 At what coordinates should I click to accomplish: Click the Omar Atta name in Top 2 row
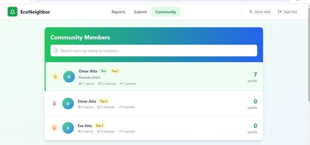(x=87, y=101)
